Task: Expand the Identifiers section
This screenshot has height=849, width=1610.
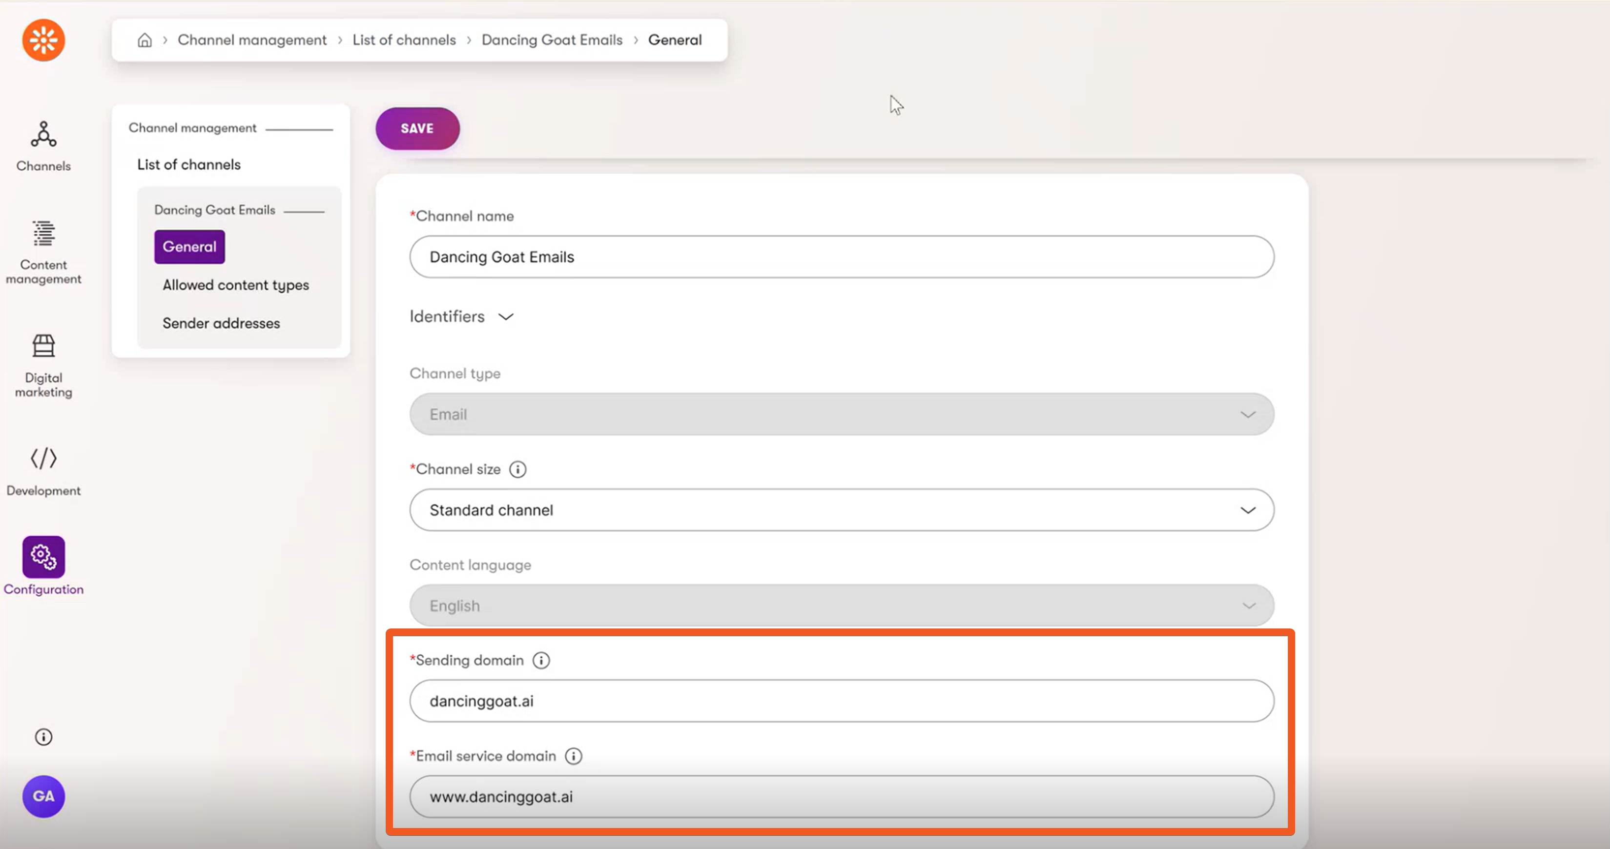Action: pos(461,317)
